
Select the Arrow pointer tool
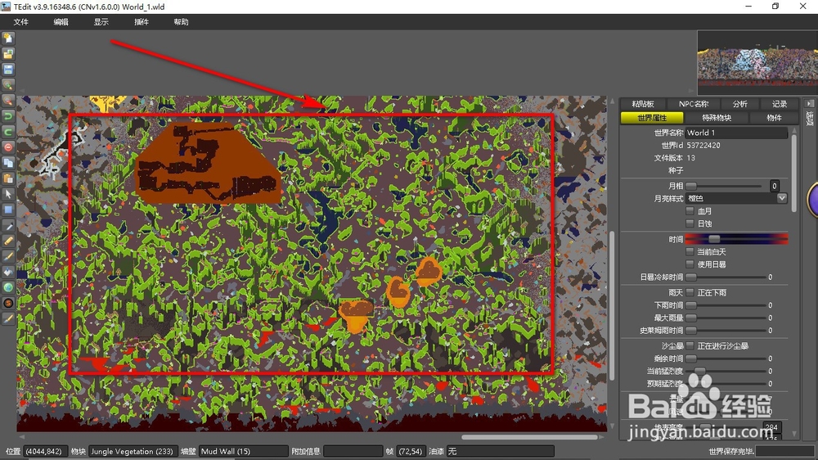(8, 194)
